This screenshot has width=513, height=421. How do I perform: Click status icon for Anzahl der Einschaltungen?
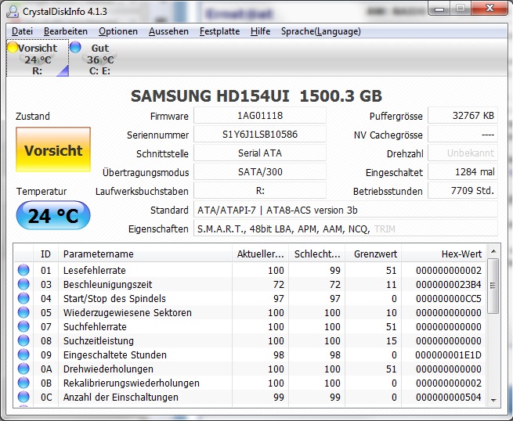pyautogui.click(x=23, y=397)
